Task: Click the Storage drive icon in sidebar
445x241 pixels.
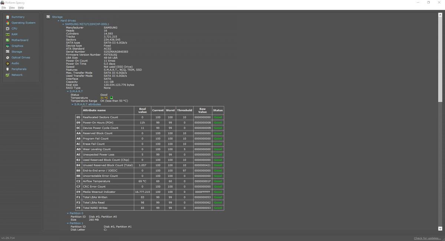Action: (x=7, y=52)
